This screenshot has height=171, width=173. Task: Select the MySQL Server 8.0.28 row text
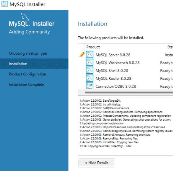(113, 55)
